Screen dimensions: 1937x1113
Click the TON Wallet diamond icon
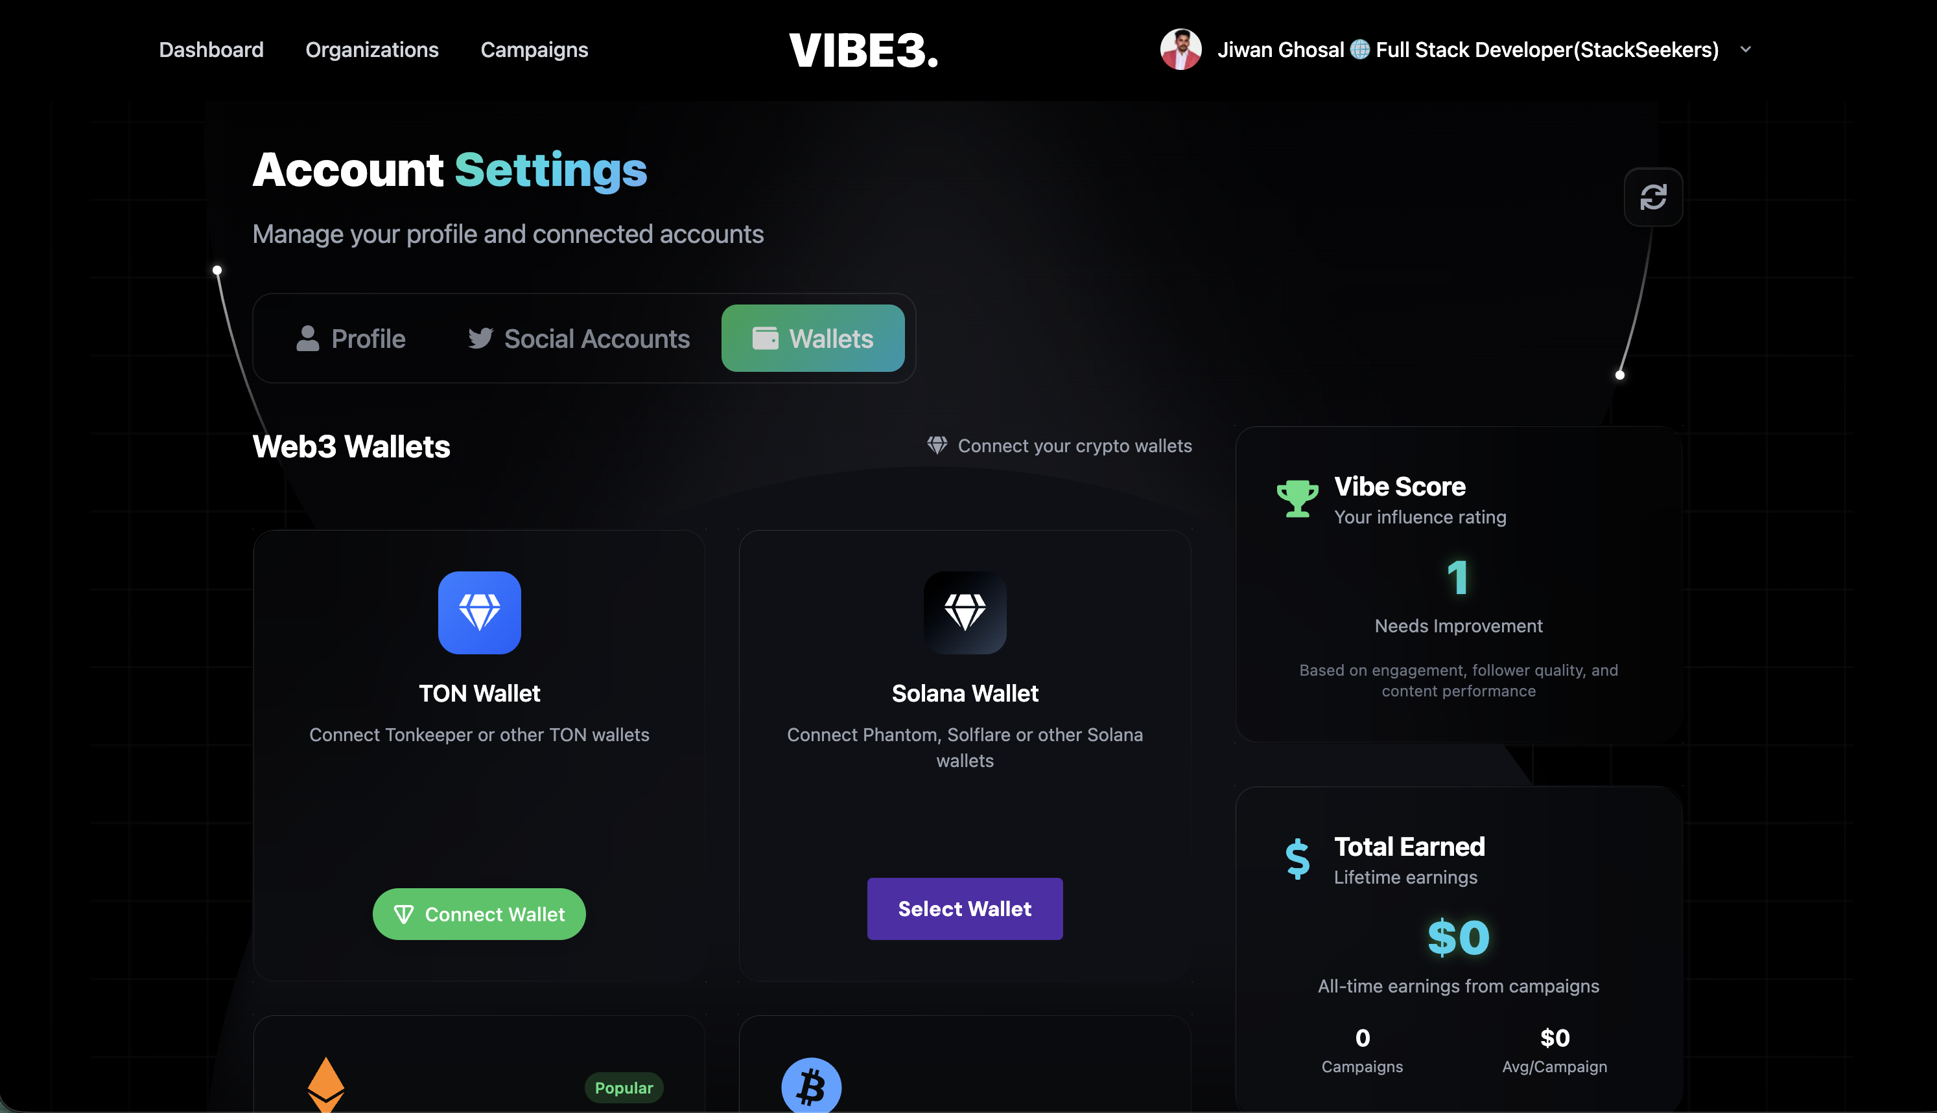coord(480,612)
